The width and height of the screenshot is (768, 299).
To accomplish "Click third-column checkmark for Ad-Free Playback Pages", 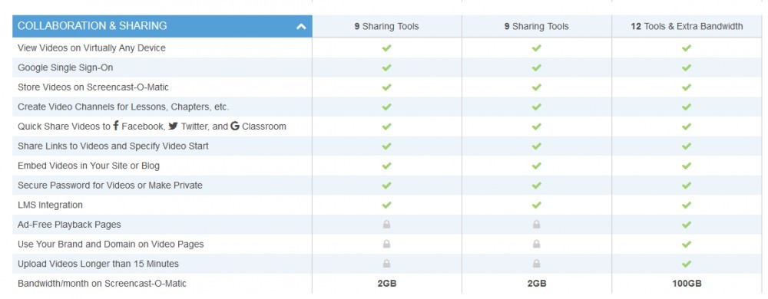I will click(x=686, y=225).
